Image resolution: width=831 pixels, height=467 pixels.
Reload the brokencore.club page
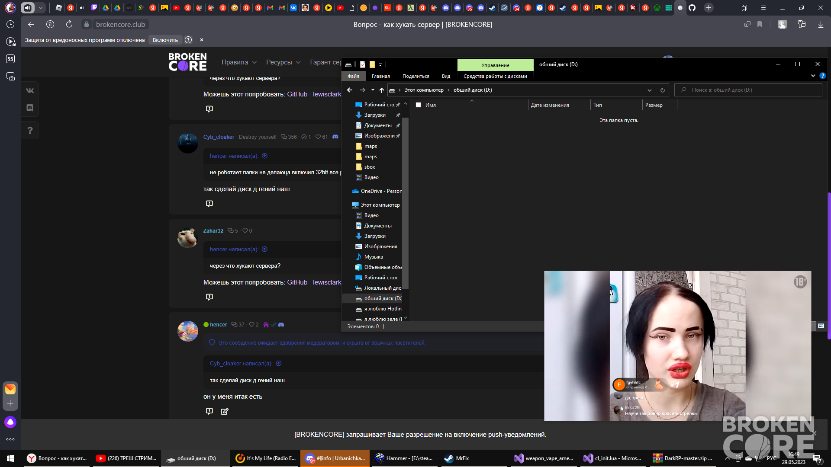69,24
